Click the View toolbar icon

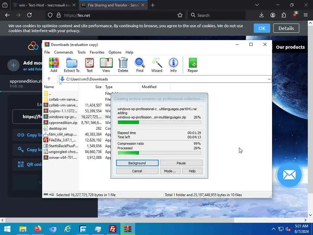click(106, 65)
